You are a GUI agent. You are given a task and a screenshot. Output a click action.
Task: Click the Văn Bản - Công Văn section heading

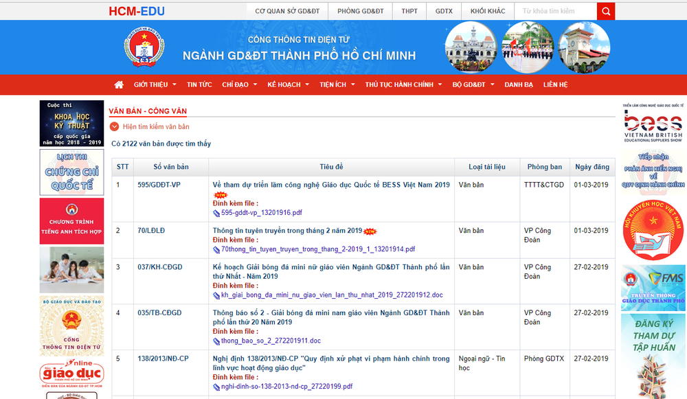point(148,111)
